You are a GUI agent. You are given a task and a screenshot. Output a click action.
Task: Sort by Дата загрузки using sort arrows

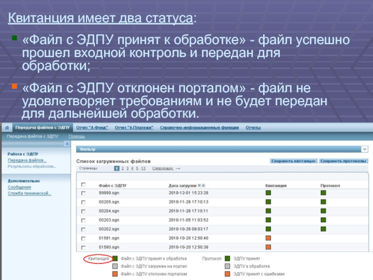(201, 185)
